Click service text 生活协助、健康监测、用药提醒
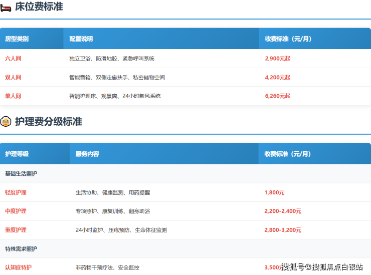 click(x=113, y=192)
